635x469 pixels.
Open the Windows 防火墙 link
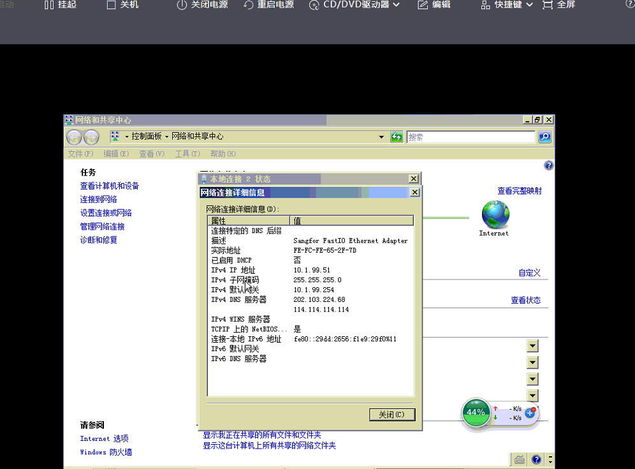click(106, 452)
